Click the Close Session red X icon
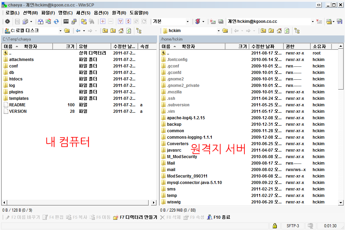 (319, 21)
